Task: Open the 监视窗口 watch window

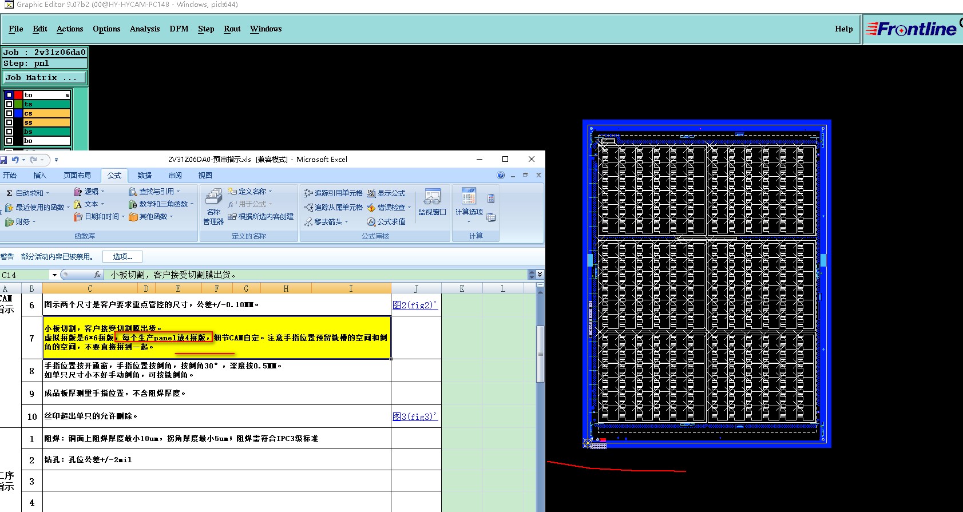Action: (x=432, y=203)
